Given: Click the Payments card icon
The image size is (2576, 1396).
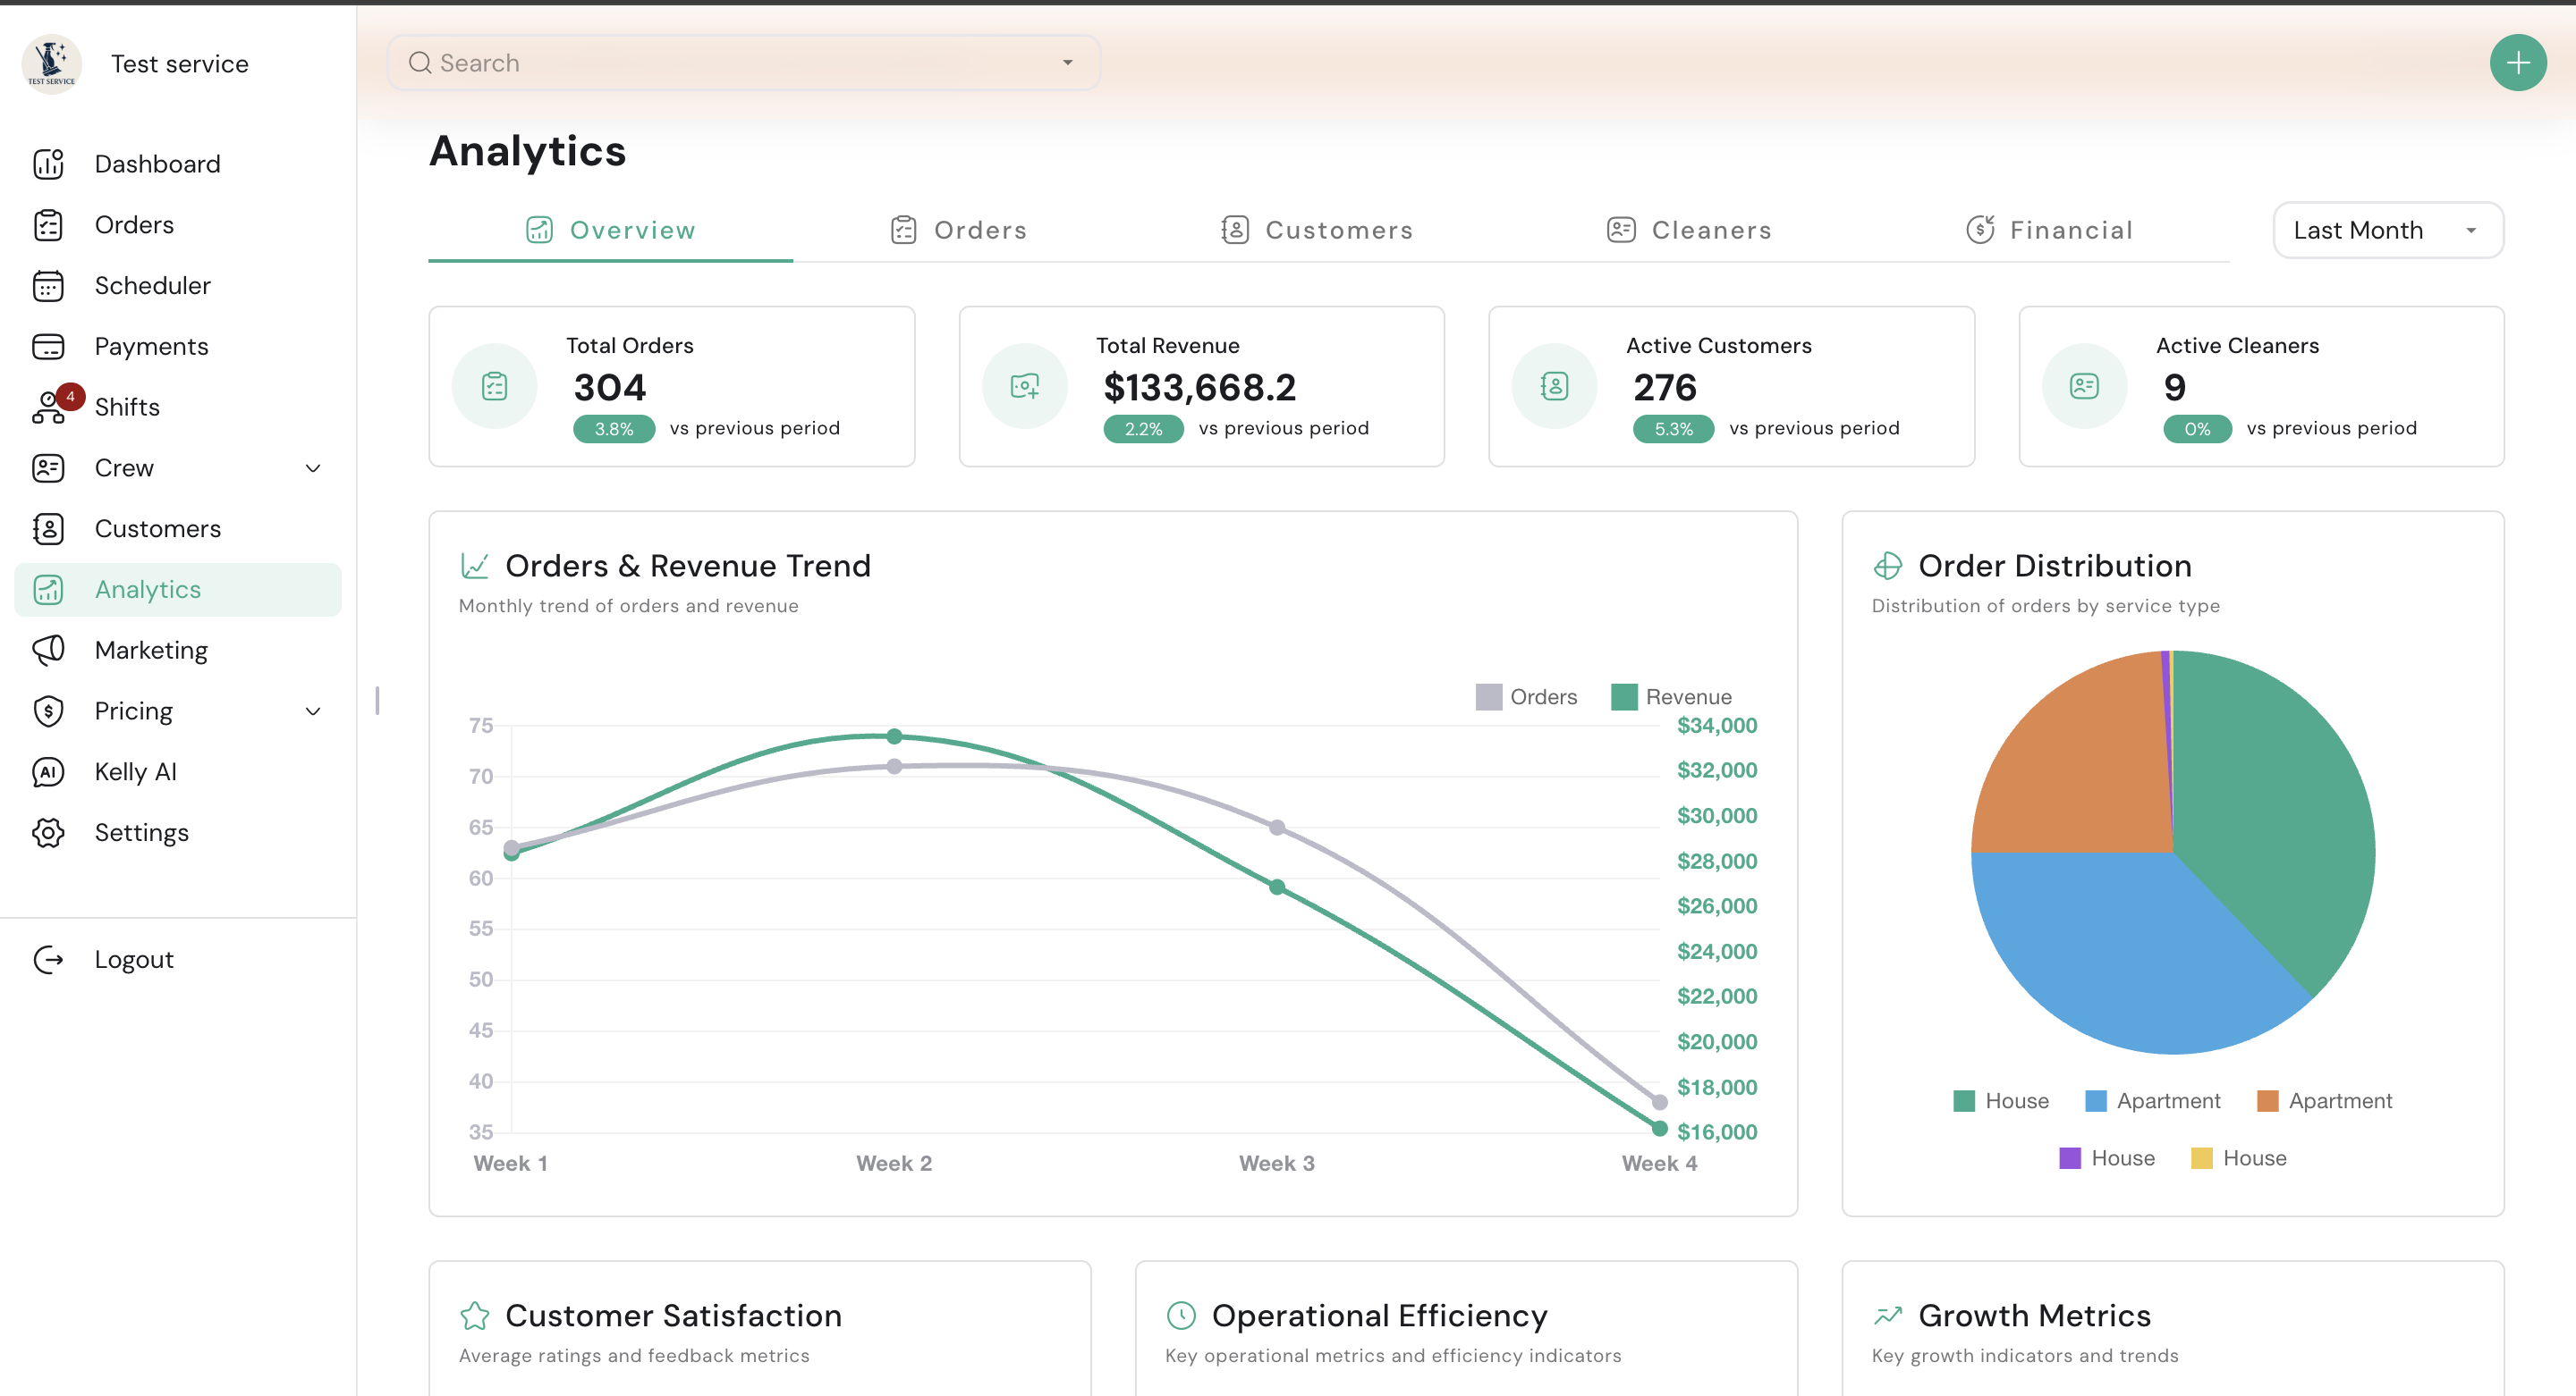Looking at the screenshot, I should point(48,347).
